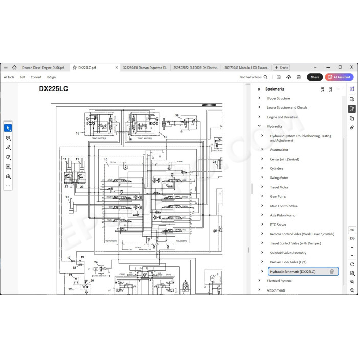This screenshot has height=358, width=358.
Task: Click the Find text or tools field
Action: click(251, 77)
